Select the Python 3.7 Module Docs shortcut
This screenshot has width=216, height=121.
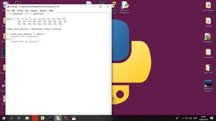click(x=125, y=7)
